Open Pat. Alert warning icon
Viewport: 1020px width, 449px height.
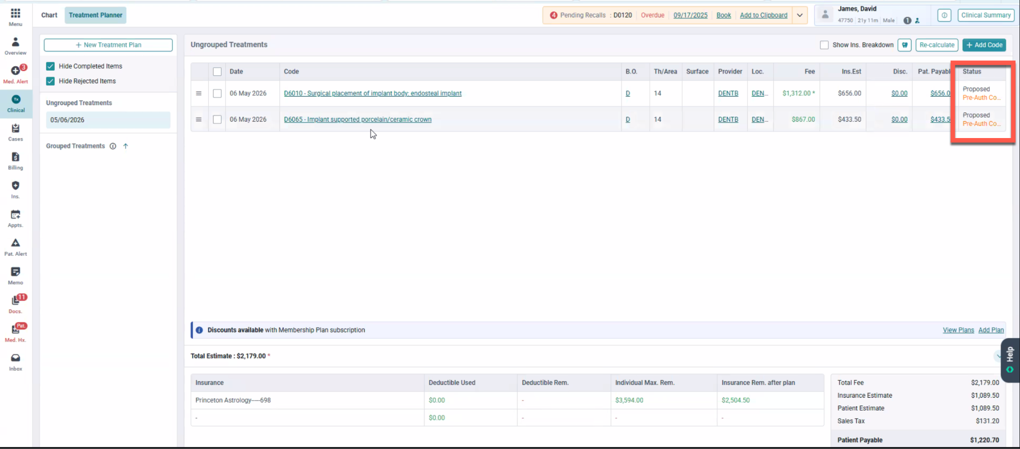(15, 247)
